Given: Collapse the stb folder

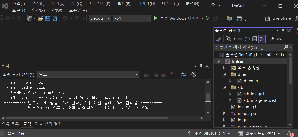Looking at the screenshot, I should coord(224,87).
